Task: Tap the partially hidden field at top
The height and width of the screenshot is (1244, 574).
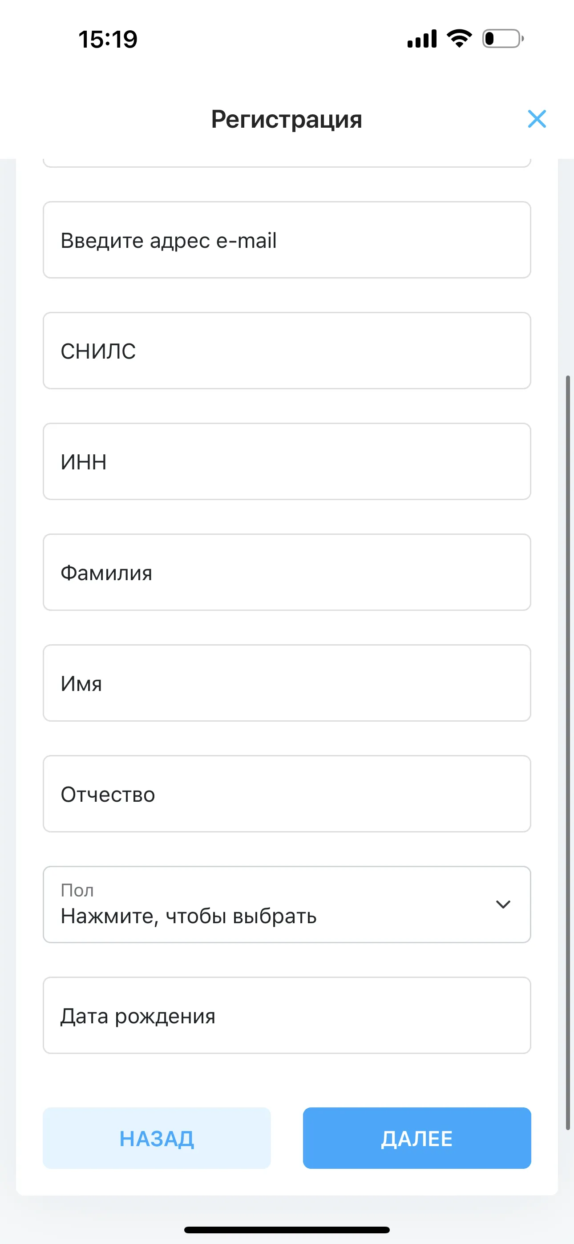Action: point(287,163)
